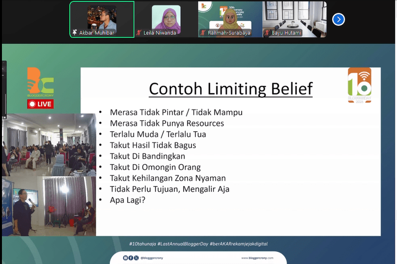Viewport: 397px width, 264px height.
Task: Select Leila Niwanda's video thumbnail
Action: pyautogui.click(x=166, y=18)
